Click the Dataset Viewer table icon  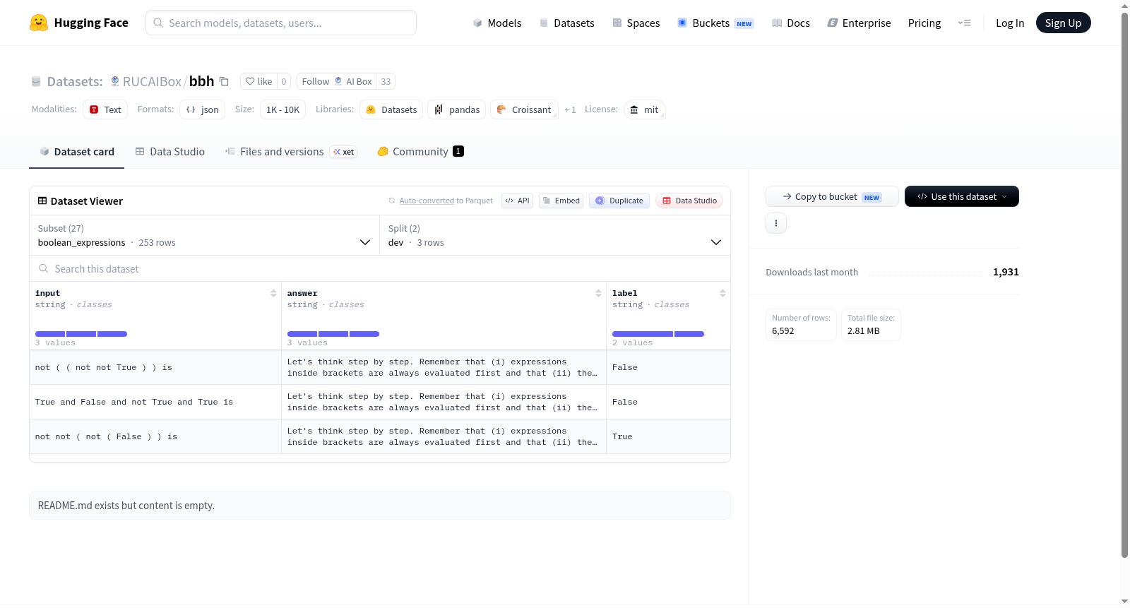[42, 201]
